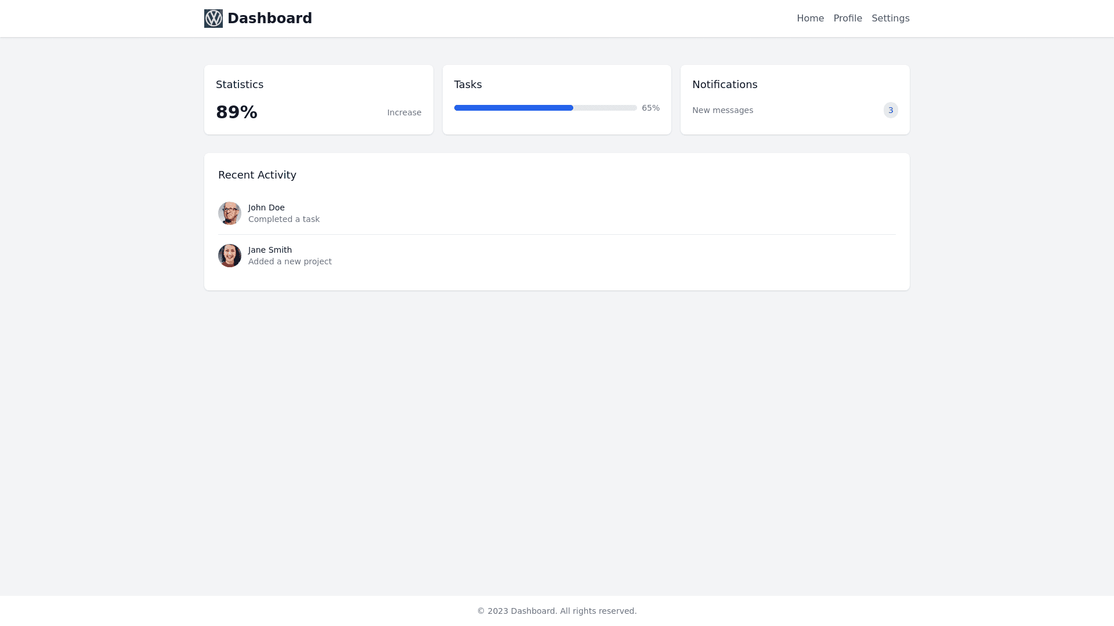
Task: Click the Tasks progress bar
Action: pyautogui.click(x=545, y=108)
